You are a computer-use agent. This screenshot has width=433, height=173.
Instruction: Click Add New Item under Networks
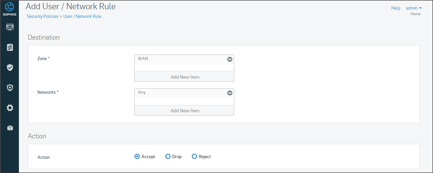click(185, 111)
